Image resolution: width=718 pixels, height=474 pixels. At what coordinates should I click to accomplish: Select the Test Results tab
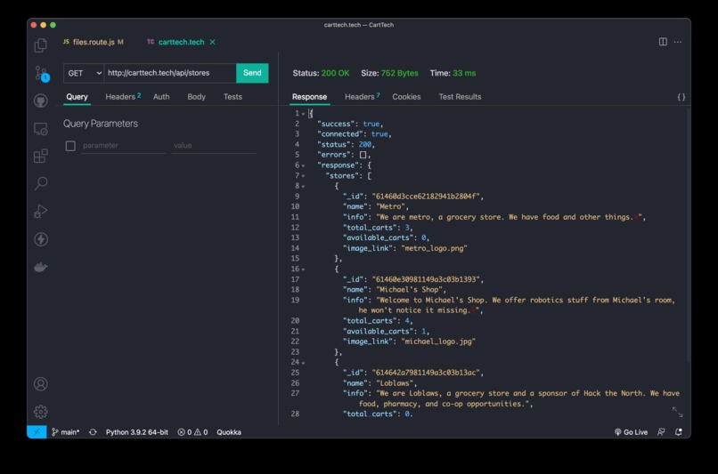click(x=460, y=97)
